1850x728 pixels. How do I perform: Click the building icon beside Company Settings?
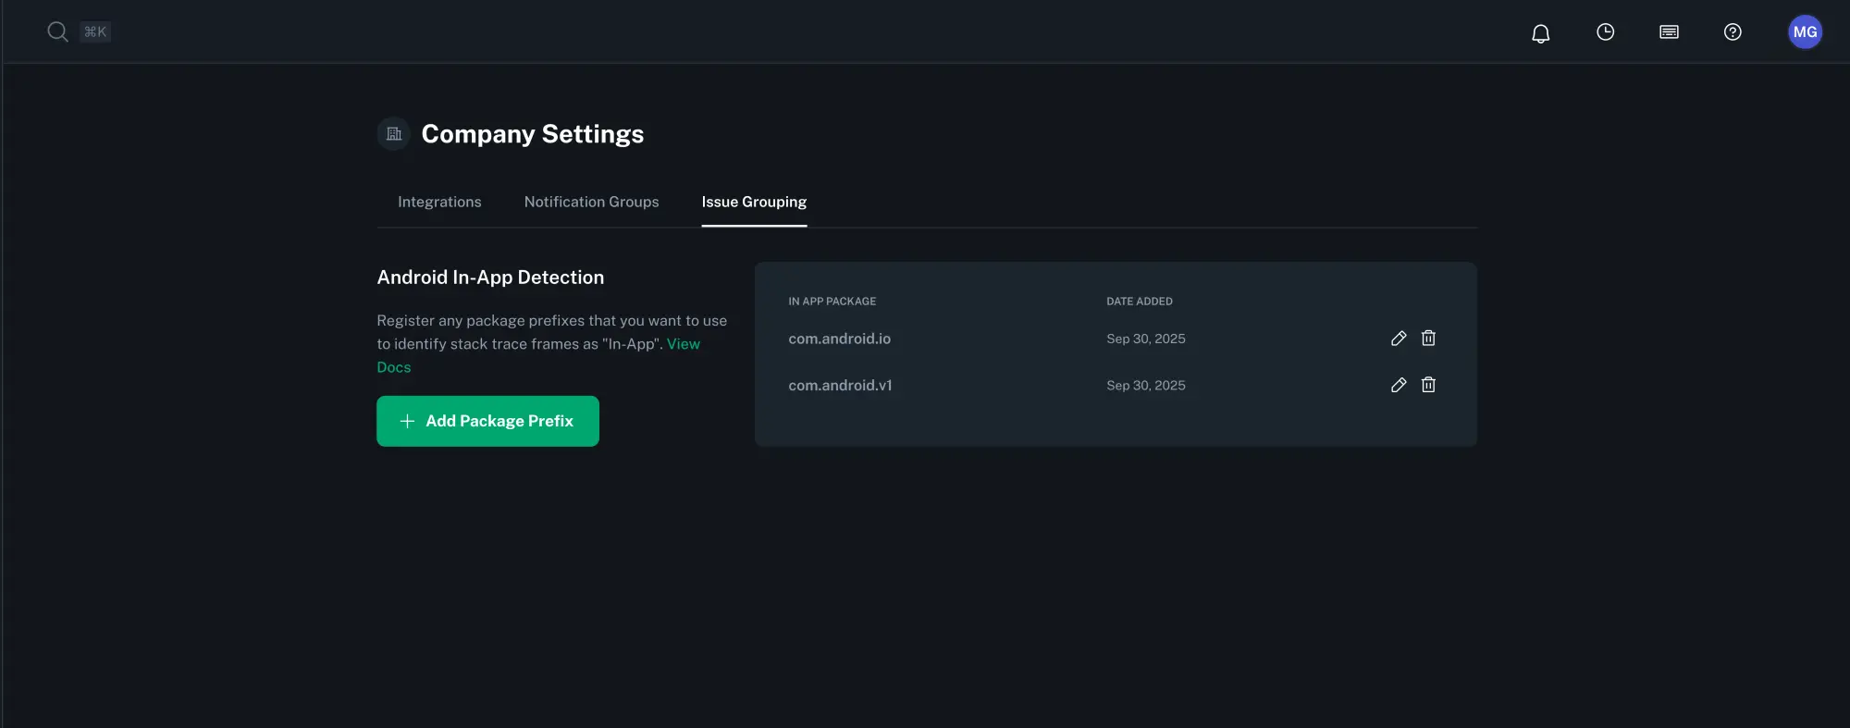click(x=394, y=134)
